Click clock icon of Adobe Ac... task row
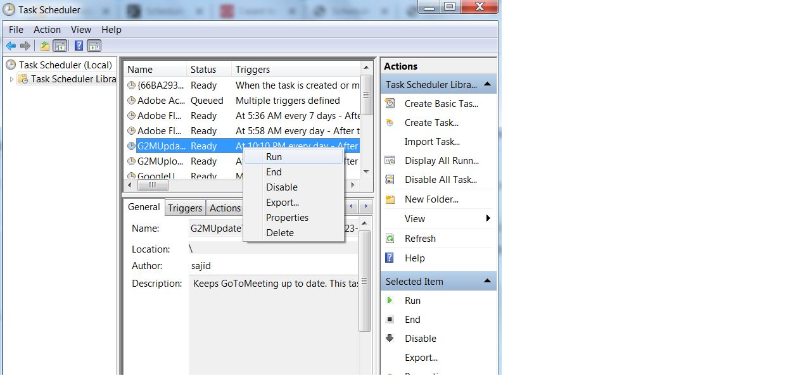The image size is (807, 376). pyautogui.click(x=132, y=101)
